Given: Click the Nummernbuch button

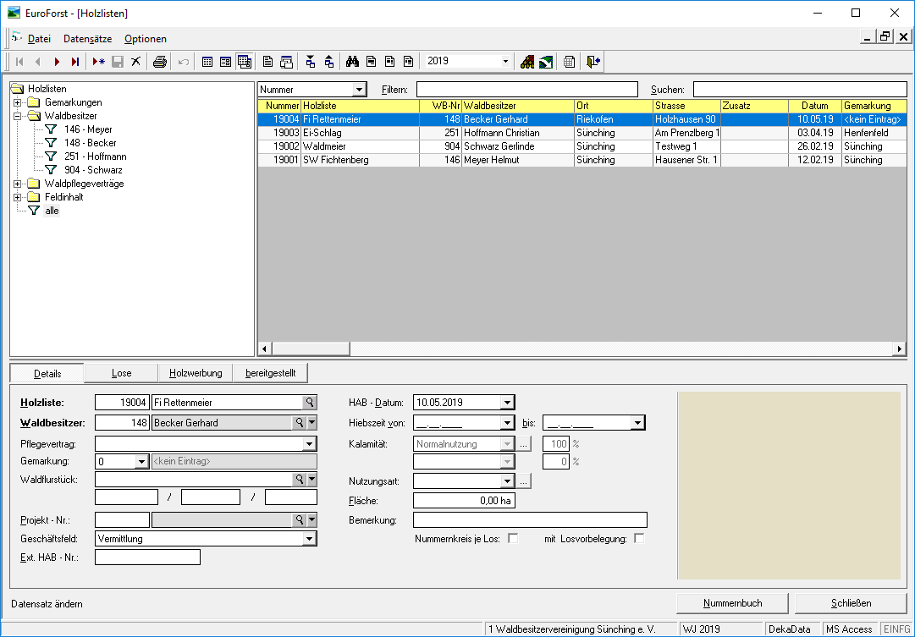Looking at the screenshot, I should click(x=732, y=604).
